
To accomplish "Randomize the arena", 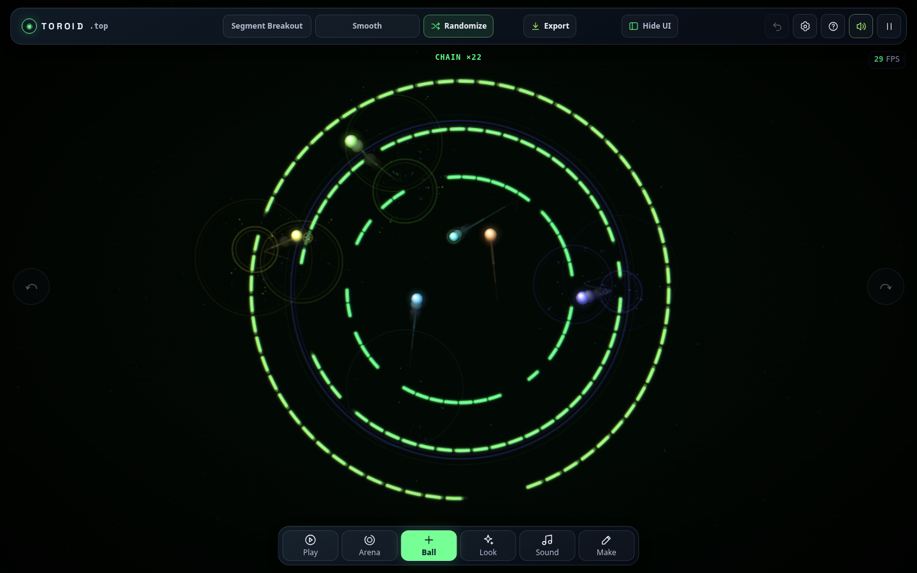I will click(x=458, y=26).
